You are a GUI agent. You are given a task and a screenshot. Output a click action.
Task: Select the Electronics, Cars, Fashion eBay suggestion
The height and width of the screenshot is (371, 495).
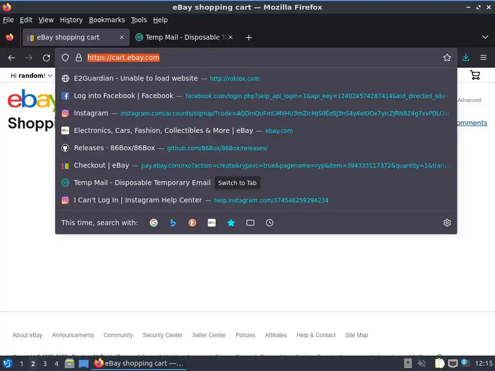coord(256,130)
